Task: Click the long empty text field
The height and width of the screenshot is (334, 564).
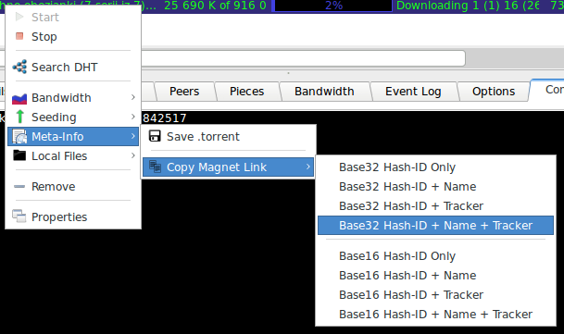Action: click(303, 58)
